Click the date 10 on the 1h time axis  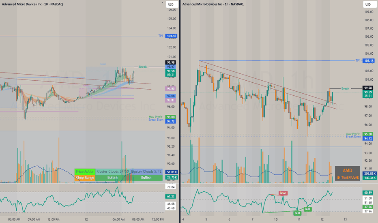coord(276,219)
